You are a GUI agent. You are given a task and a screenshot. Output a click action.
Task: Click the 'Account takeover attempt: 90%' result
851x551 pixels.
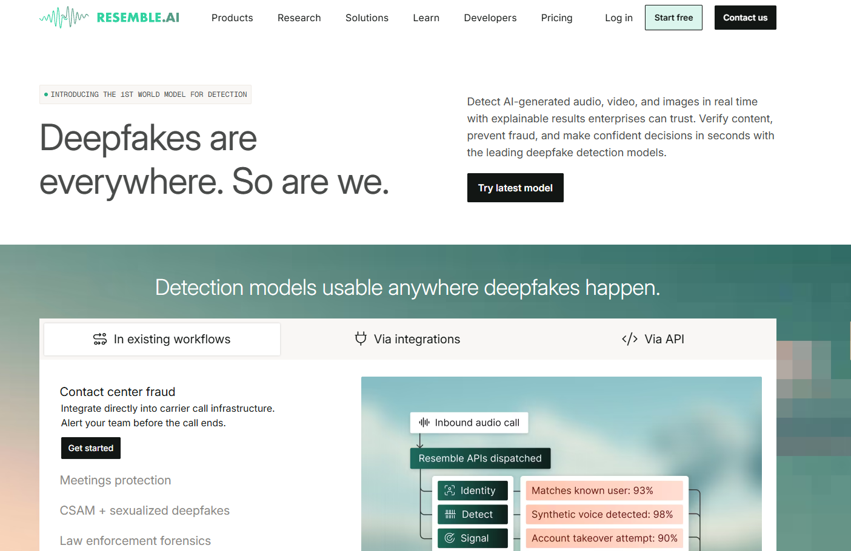point(604,538)
